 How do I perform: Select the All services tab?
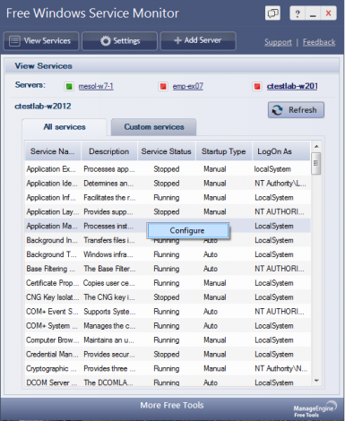coord(65,127)
